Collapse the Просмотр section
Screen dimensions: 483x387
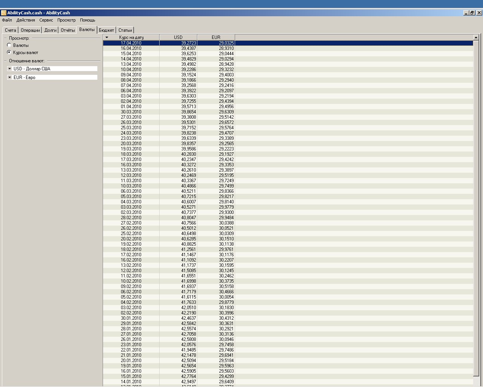(5, 38)
